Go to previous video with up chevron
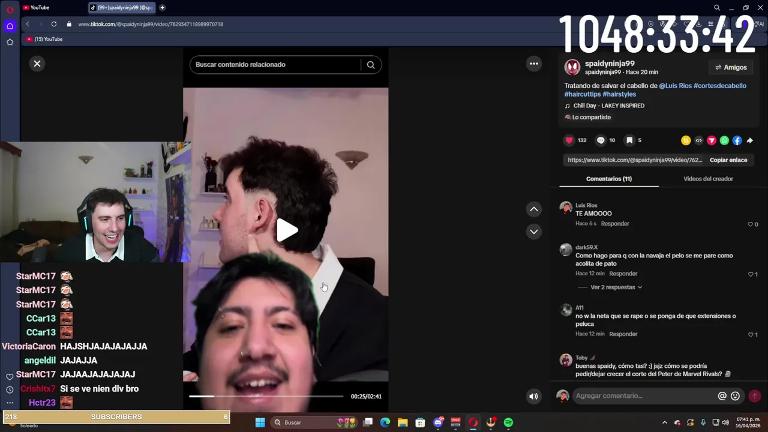Screen dimensions: 768x432 pos(534,209)
